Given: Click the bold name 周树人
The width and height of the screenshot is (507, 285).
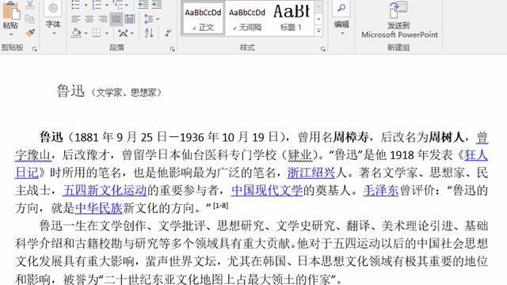Looking at the screenshot, I should (447, 137).
